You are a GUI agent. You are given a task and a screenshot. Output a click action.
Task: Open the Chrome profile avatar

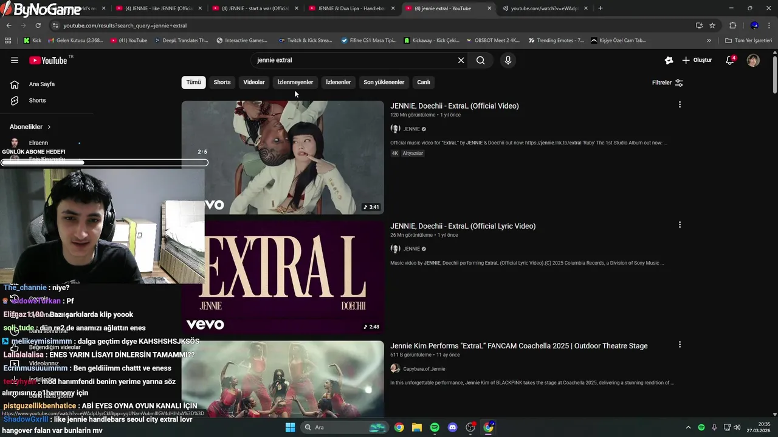click(x=754, y=25)
